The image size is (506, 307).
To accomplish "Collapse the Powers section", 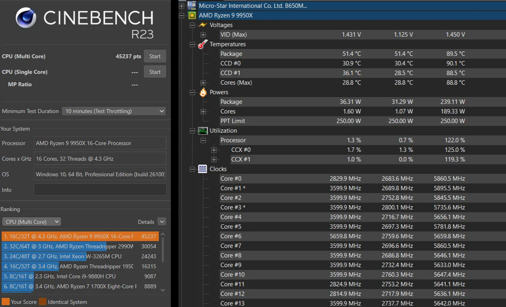I will pos(193,93).
